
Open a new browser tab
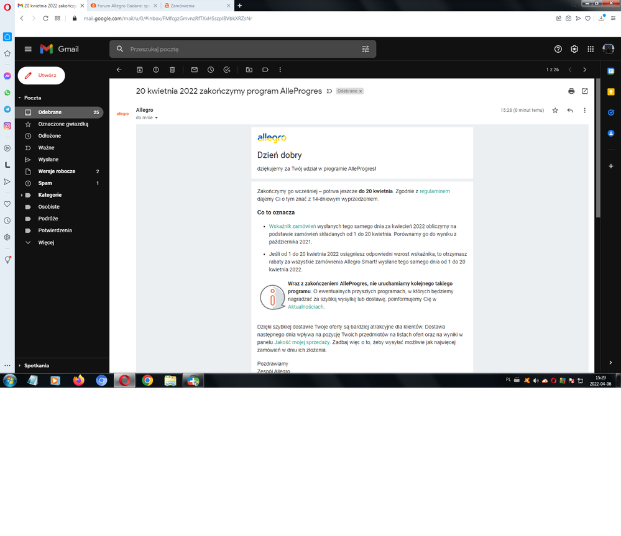[239, 6]
